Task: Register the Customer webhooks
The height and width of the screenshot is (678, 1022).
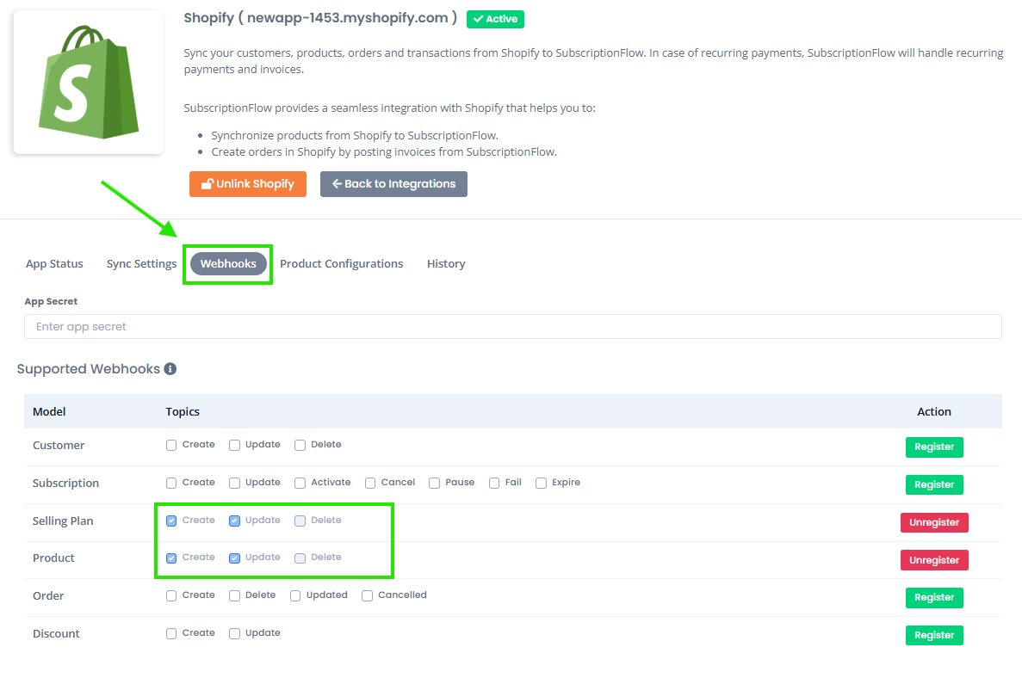Action: 934,447
